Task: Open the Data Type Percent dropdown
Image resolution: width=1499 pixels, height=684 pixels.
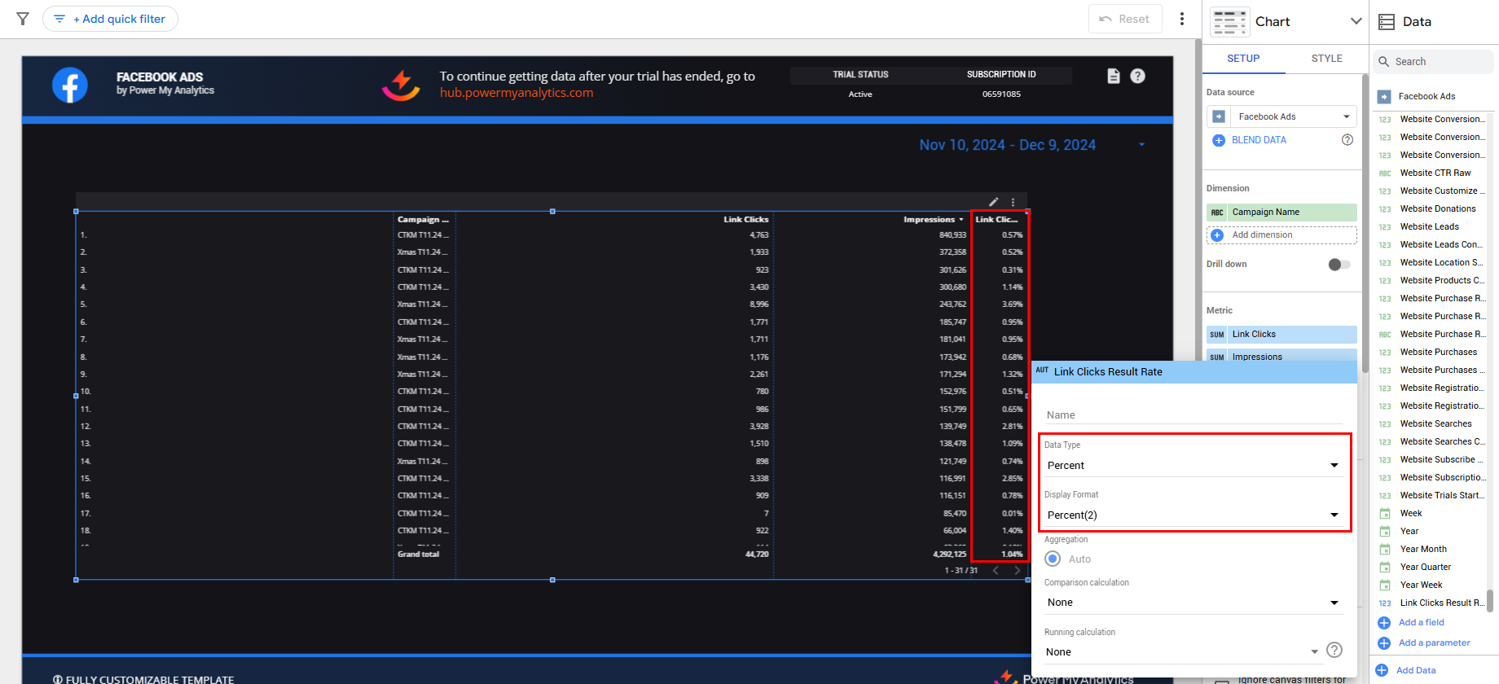Action: click(x=1193, y=466)
